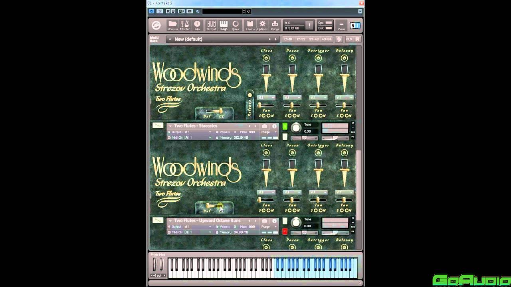This screenshot has width=511, height=287.
Task: Click the Tune knob of Upward Octave Runs
Action: tap(296, 222)
